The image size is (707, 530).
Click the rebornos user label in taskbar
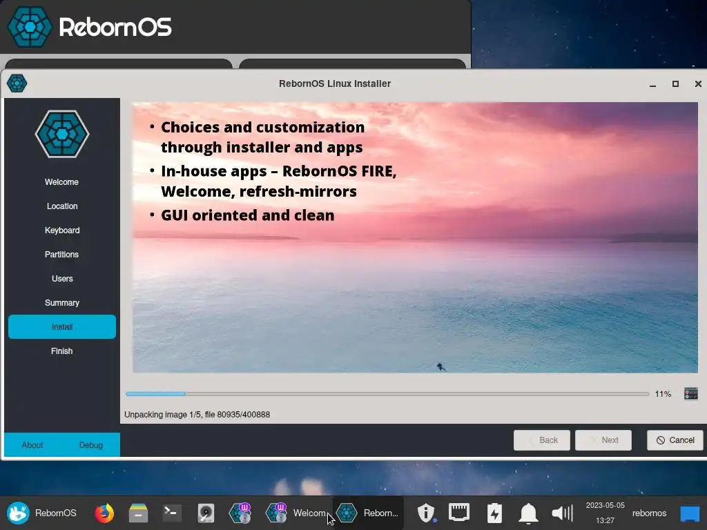pyautogui.click(x=649, y=513)
